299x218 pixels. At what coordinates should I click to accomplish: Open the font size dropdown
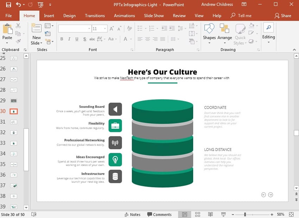tap(105, 29)
